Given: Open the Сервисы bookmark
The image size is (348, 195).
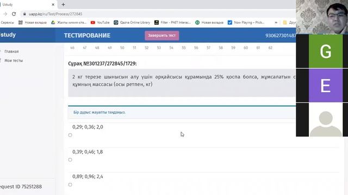Looking at the screenshot, I should (x=7, y=23).
